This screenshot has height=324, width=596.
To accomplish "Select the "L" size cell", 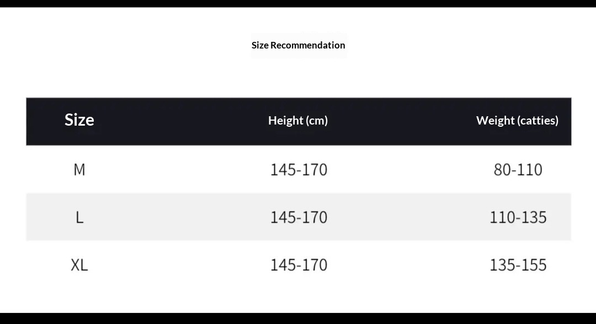I will tap(79, 217).
